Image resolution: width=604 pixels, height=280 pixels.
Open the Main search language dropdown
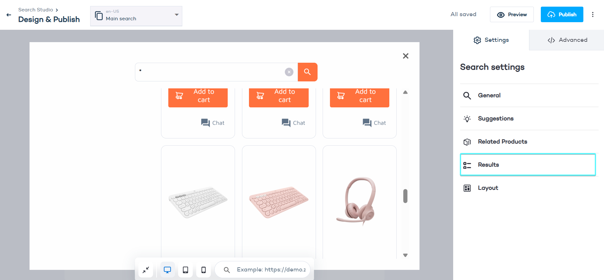(x=136, y=16)
